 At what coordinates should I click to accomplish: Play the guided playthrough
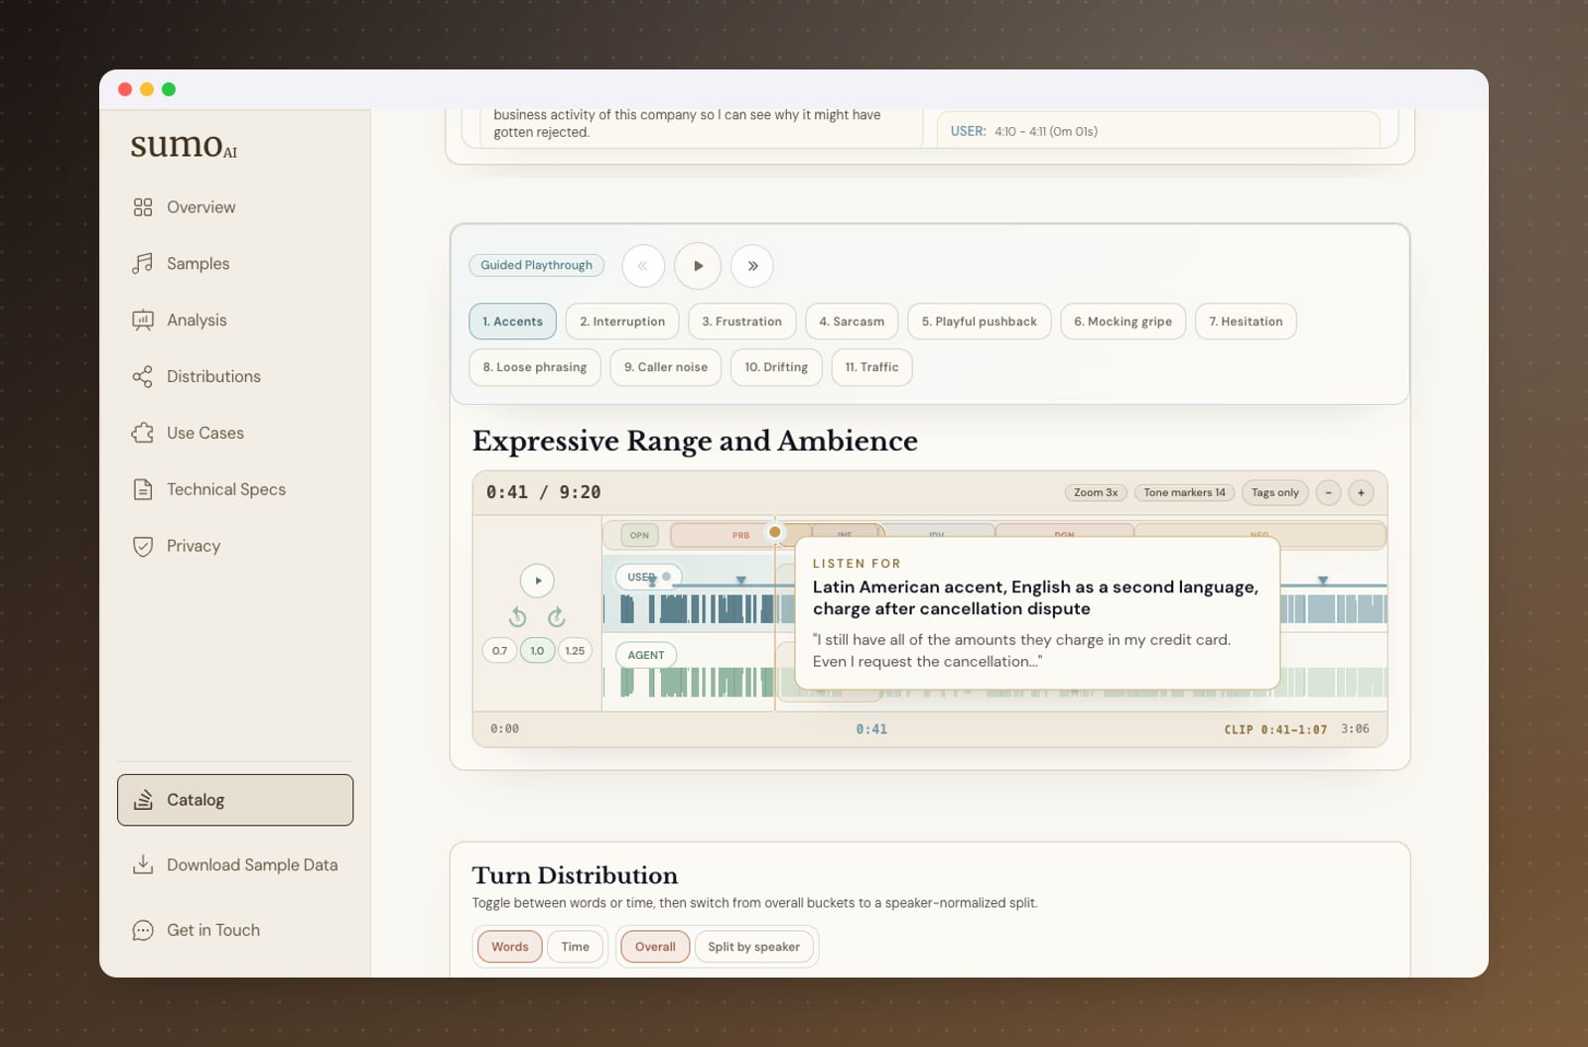[698, 266]
